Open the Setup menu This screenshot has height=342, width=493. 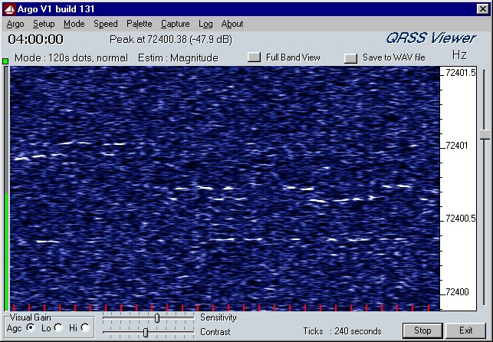tap(44, 24)
